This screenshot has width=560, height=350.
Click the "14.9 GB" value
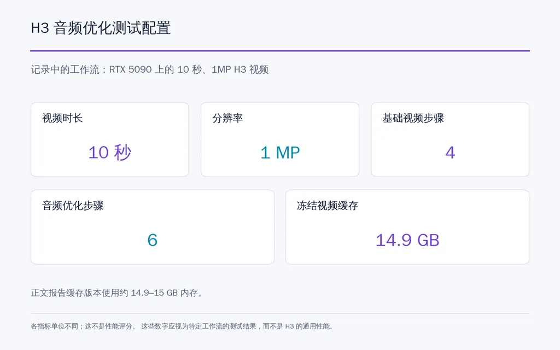coord(407,240)
